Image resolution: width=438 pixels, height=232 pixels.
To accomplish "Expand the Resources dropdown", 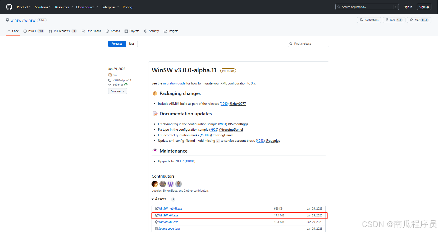I will pos(64,7).
